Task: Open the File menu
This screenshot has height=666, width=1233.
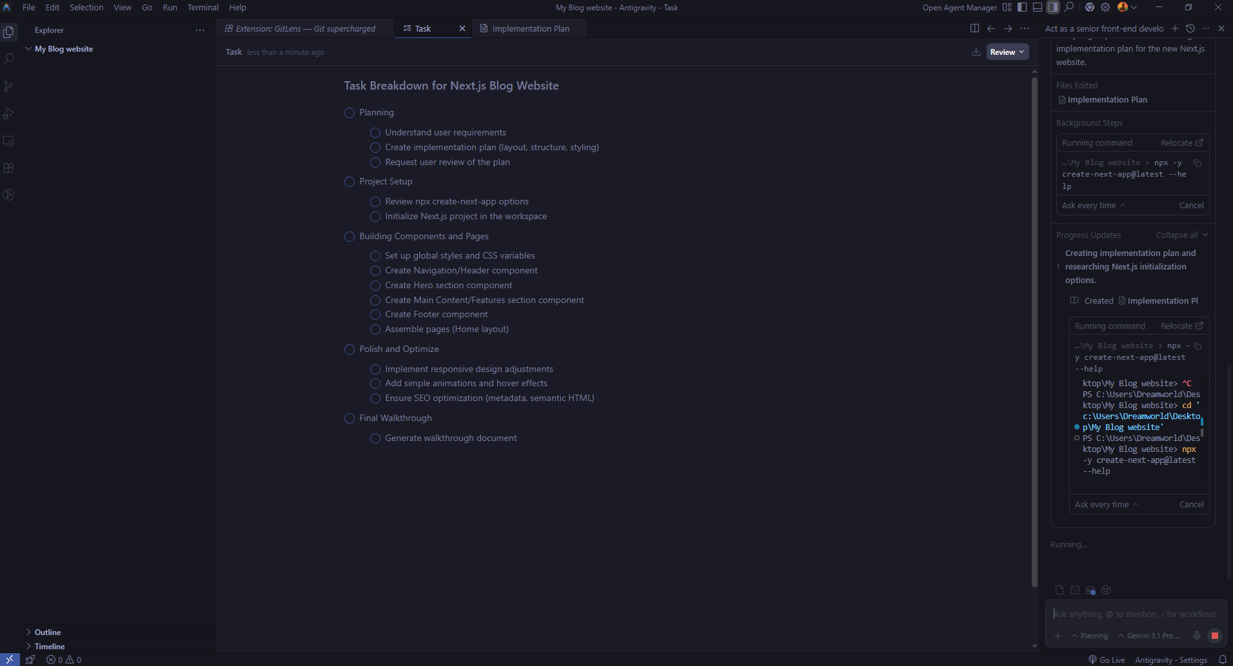Action: point(29,7)
